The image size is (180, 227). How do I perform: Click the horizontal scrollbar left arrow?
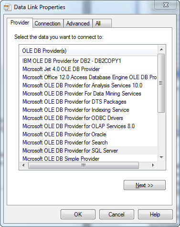(x=23, y=165)
